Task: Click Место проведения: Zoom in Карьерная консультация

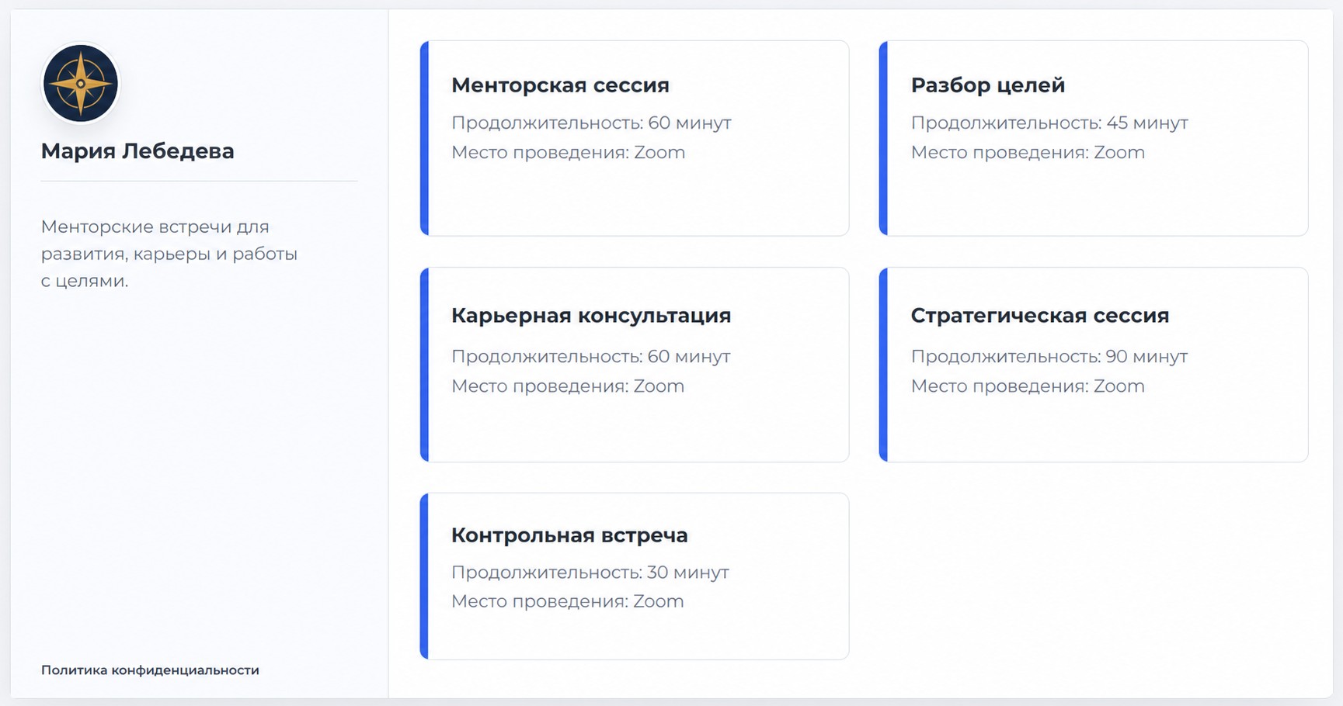Action: 568,386
